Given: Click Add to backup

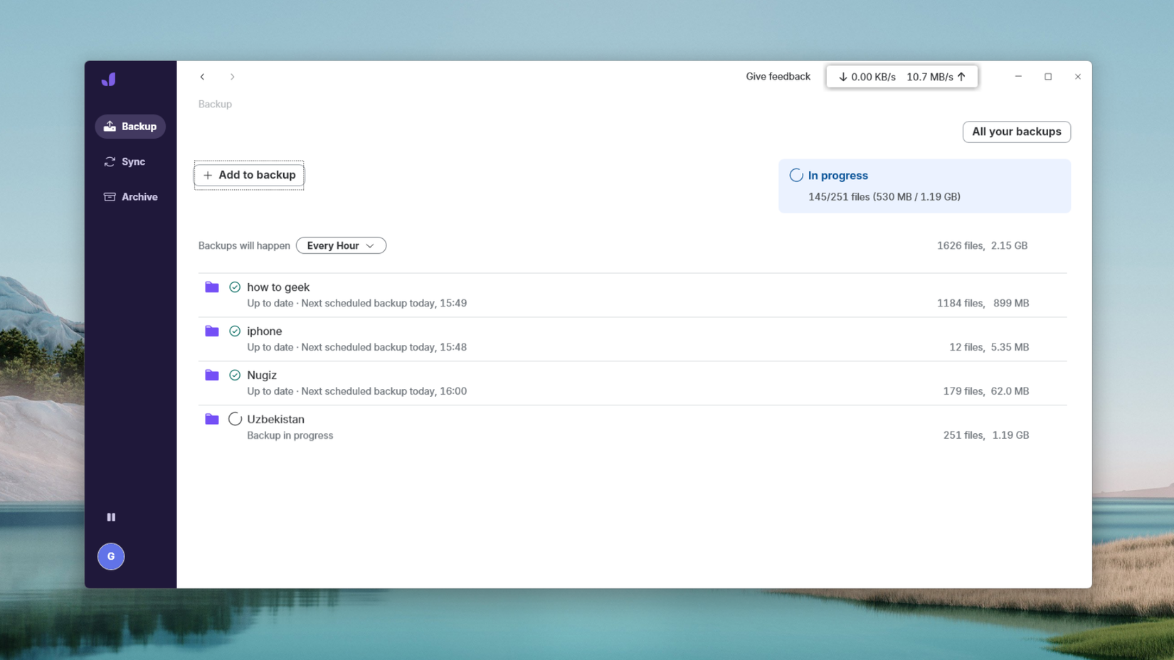Looking at the screenshot, I should point(249,175).
